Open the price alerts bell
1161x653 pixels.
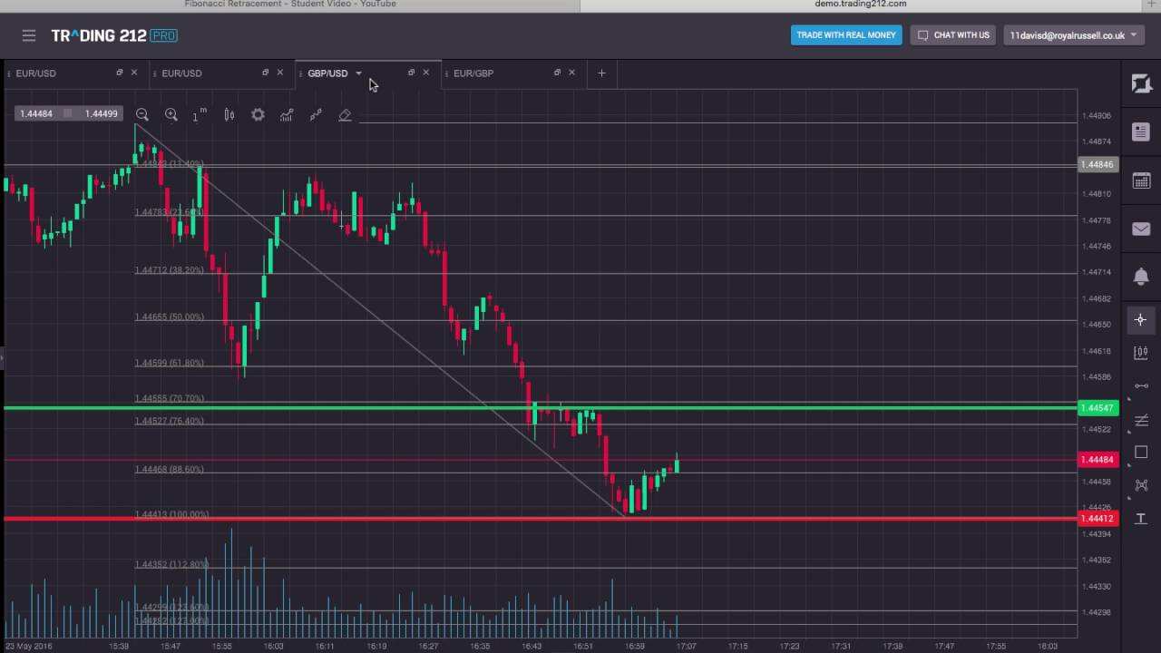point(1141,277)
